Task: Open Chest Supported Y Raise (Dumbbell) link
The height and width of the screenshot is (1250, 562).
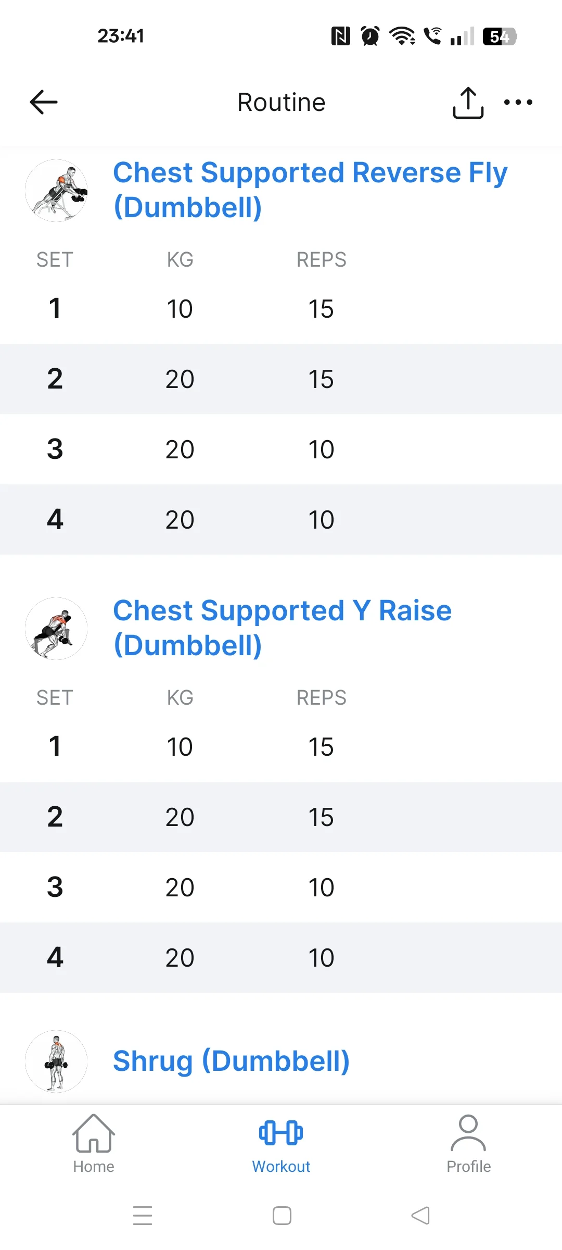Action: (x=282, y=628)
